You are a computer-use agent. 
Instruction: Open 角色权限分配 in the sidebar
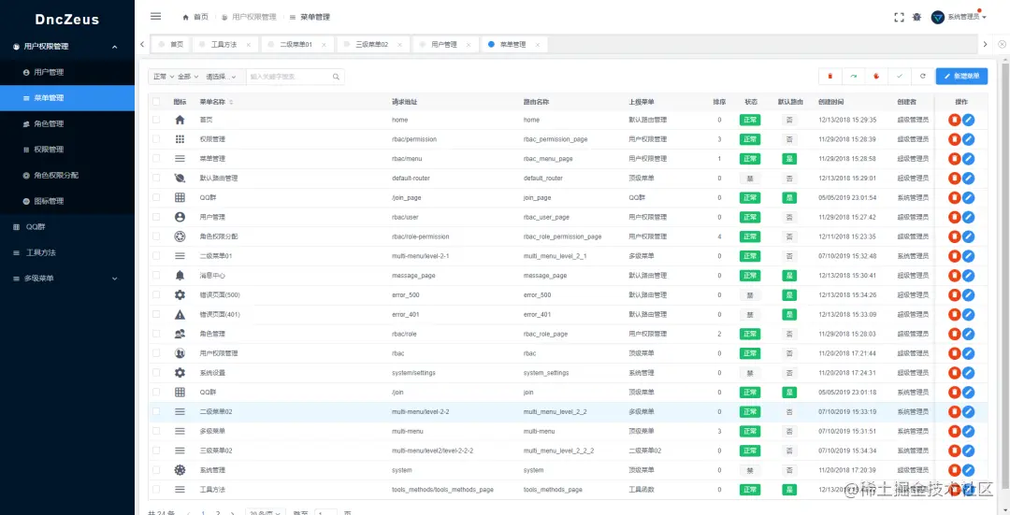[x=67, y=175]
